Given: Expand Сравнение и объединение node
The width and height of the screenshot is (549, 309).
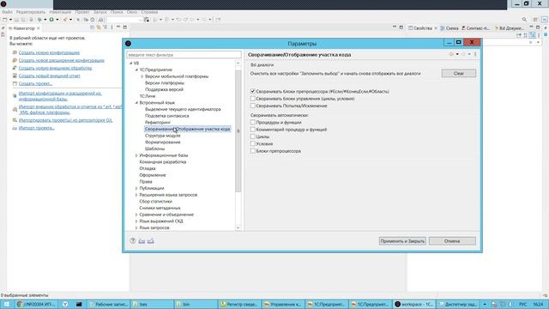Looking at the screenshot, I should tap(136, 215).
